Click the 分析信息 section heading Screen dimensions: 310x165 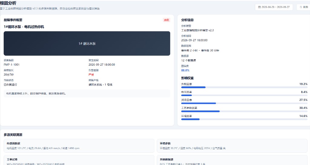[x=187, y=20]
